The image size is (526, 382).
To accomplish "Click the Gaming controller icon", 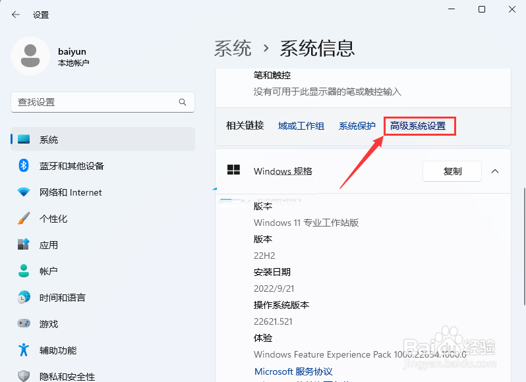I will (24, 323).
